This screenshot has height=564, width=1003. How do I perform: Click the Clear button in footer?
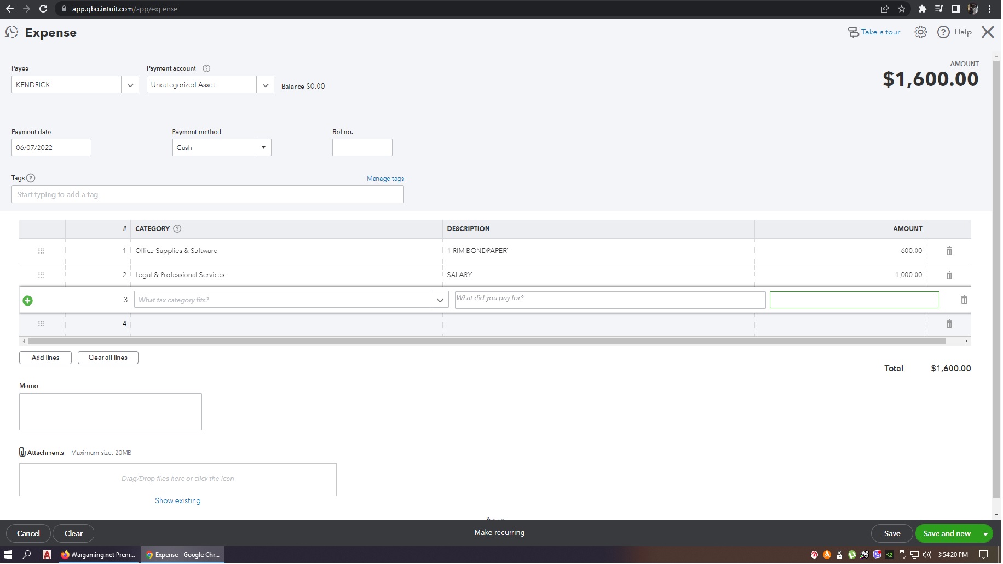[74, 534]
